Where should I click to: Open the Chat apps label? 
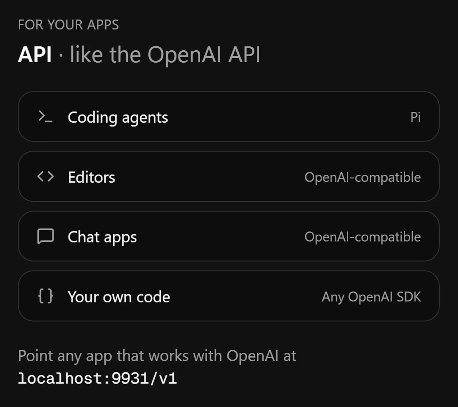pyautogui.click(x=102, y=237)
